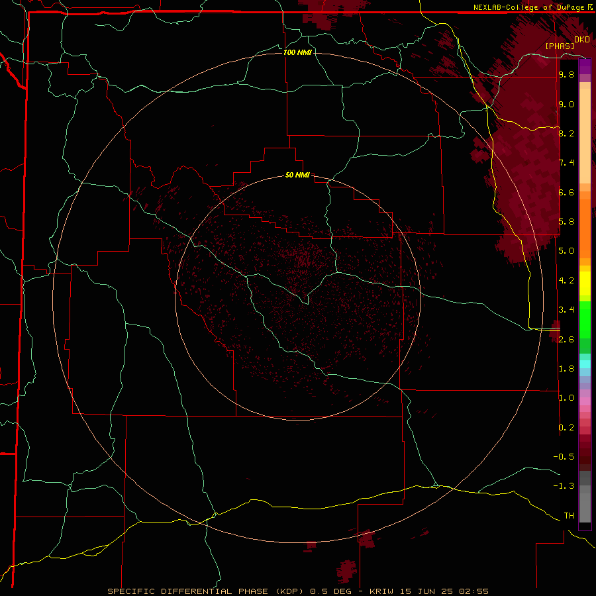Click the cyan segment of the color bar
The width and height of the screenshot is (596, 596).
pos(585,364)
